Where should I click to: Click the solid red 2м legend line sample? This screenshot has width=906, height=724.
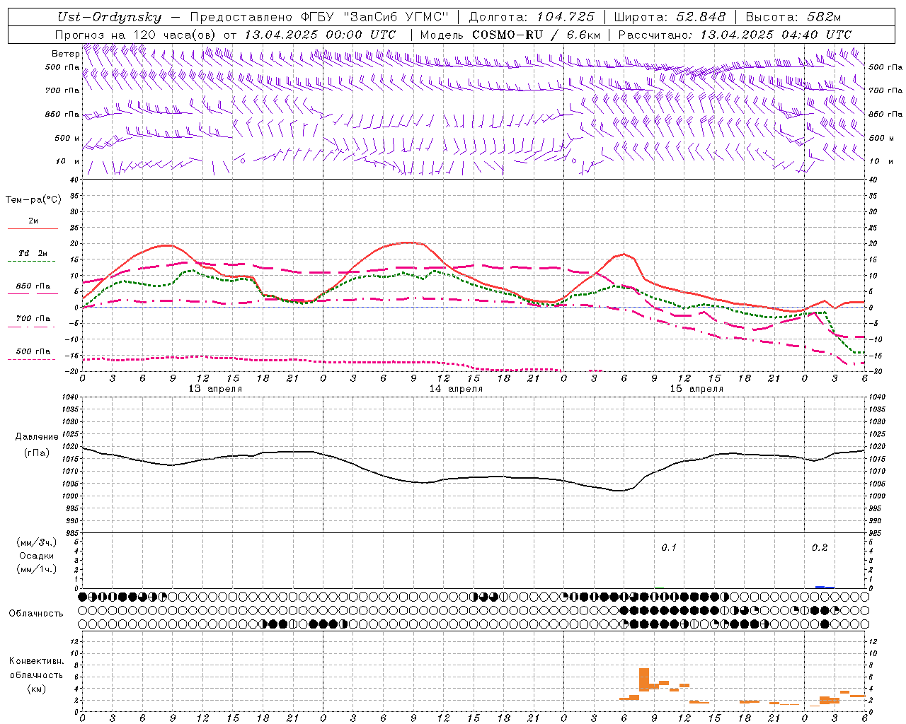(33, 228)
